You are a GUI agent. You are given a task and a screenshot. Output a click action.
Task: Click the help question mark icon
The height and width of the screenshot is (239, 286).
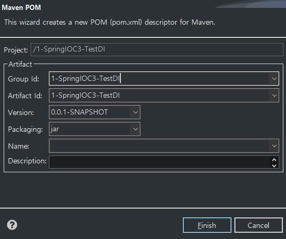[x=12, y=225]
